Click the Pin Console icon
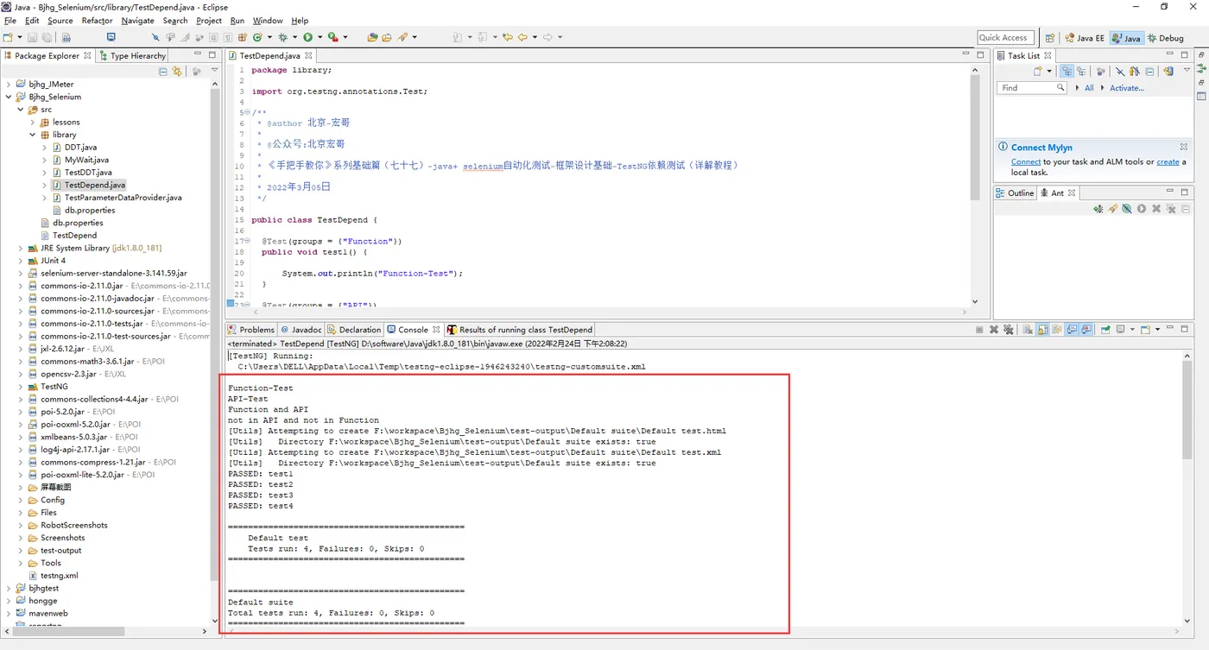Viewport: 1209px width, 650px height. (1105, 329)
